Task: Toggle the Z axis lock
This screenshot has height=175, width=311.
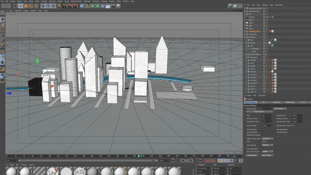Action: pos(53,6)
